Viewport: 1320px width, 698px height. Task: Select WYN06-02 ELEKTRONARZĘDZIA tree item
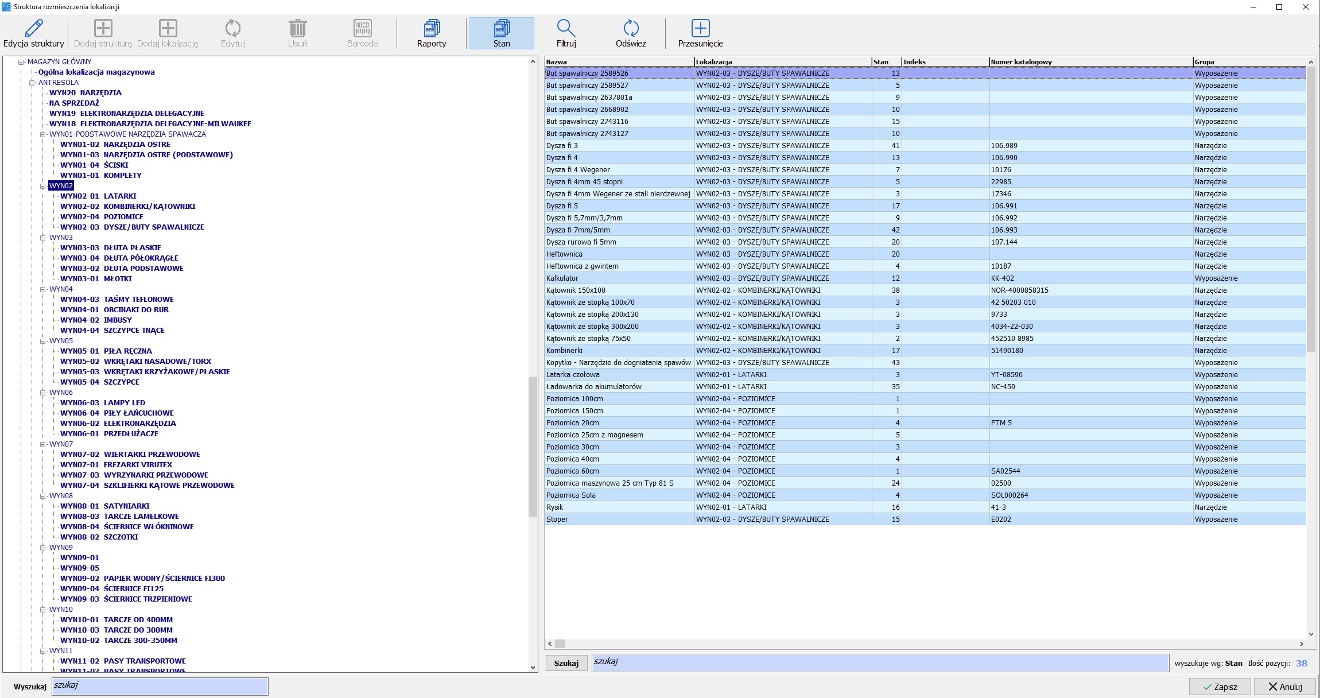click(118, 424)
